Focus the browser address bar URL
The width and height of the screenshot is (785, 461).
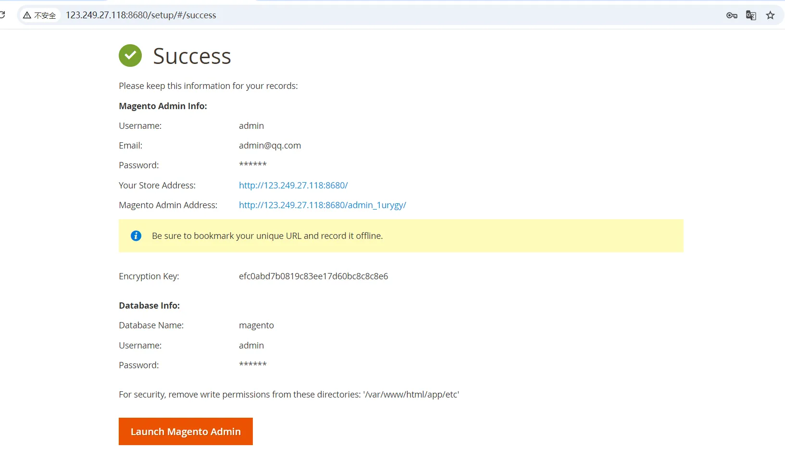pos(141,15)
